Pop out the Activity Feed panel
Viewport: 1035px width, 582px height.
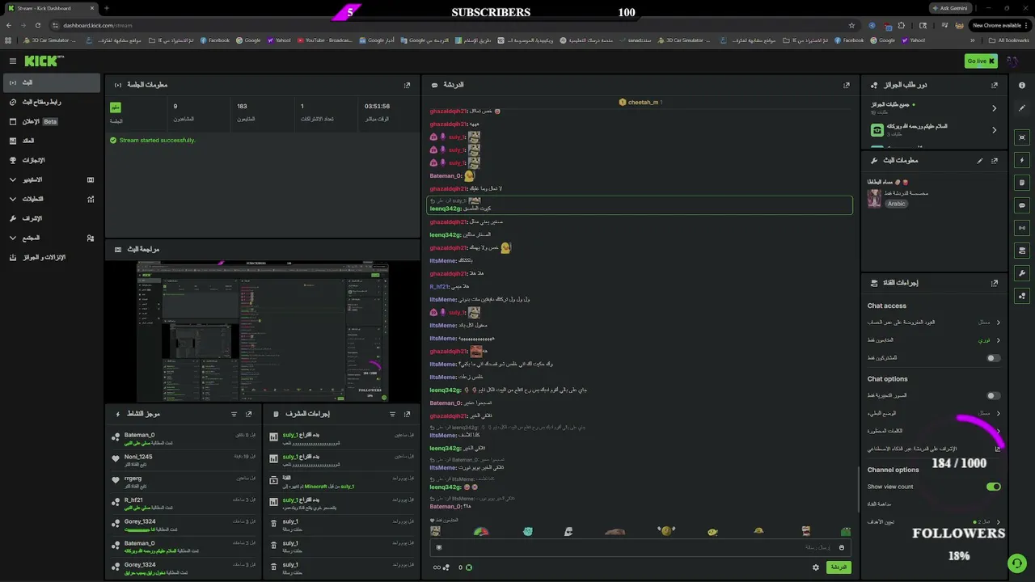point(249,414)
